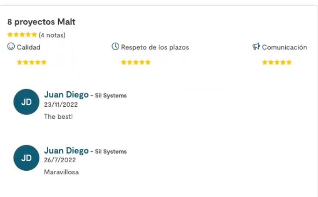Click Sil Systems on the 26/7/2022 review
The height and width of the screenshot is (197, 318).
pos(111,151)
